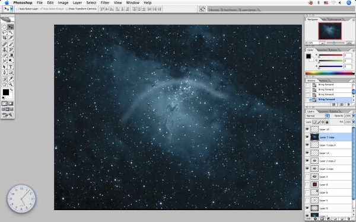Viewport: 356px width, 222px height.
Task: Show Layer 6 by clicking its visibility box
Action: pos(307,192)
